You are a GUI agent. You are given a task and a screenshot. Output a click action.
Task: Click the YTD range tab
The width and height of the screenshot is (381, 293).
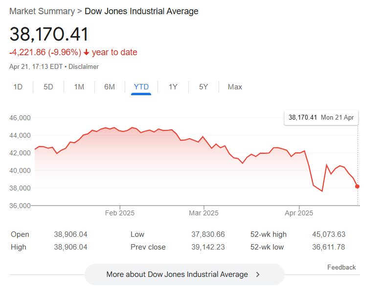(x=141, y=87)
